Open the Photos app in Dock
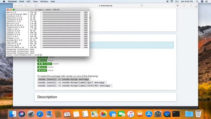The height and width of the screenshot is (119, 211). click(x=103, y=114)
